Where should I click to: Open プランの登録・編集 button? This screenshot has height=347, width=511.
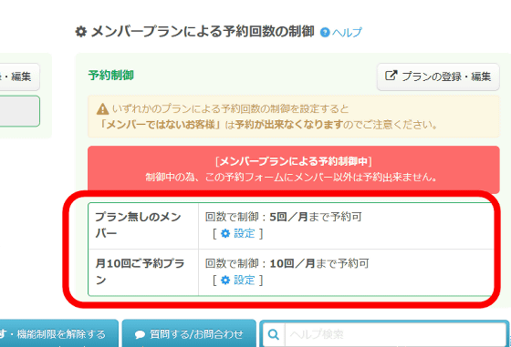[438, 77]
